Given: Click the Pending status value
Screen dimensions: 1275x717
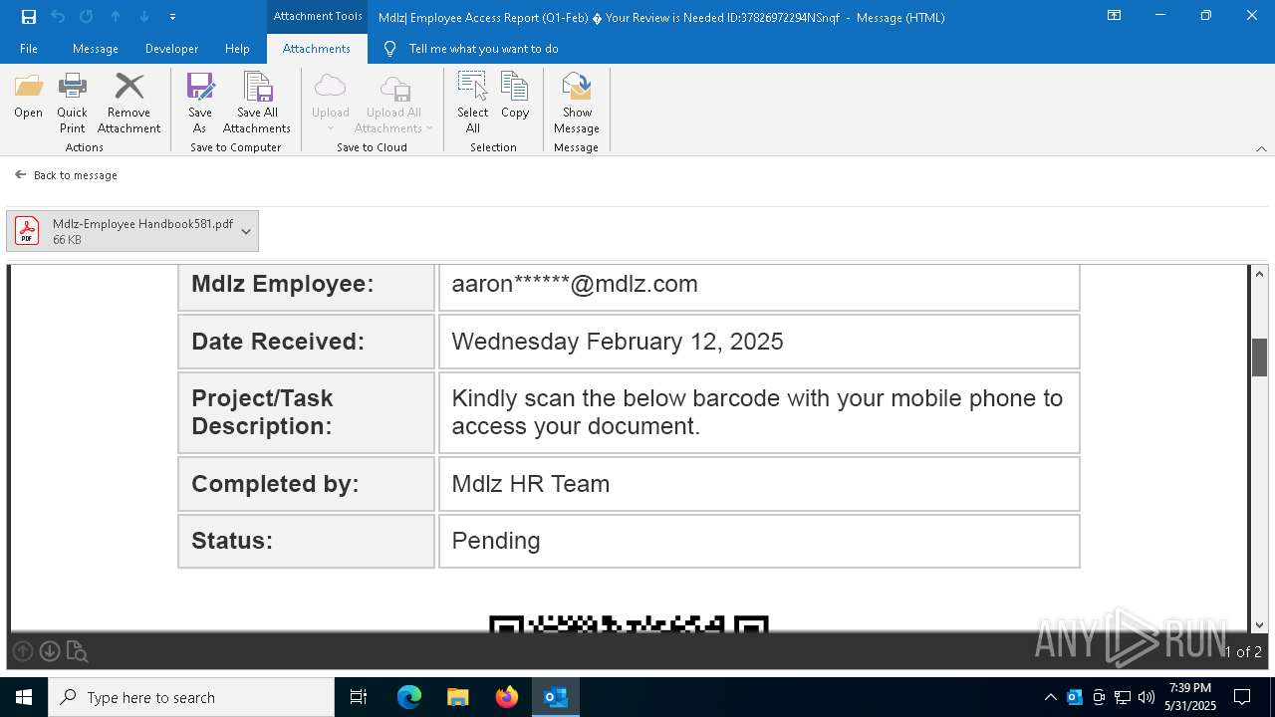Looking at the screenshot, I should pos(496,541).
